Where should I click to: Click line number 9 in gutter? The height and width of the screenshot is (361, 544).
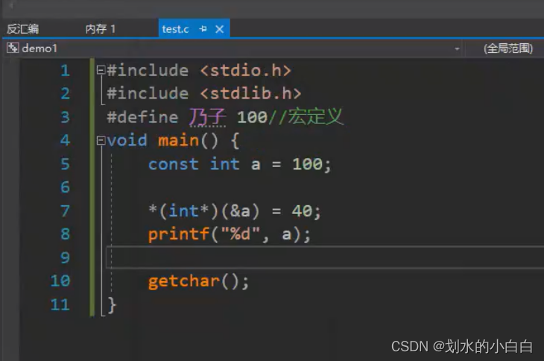click(x=65, y=257)
